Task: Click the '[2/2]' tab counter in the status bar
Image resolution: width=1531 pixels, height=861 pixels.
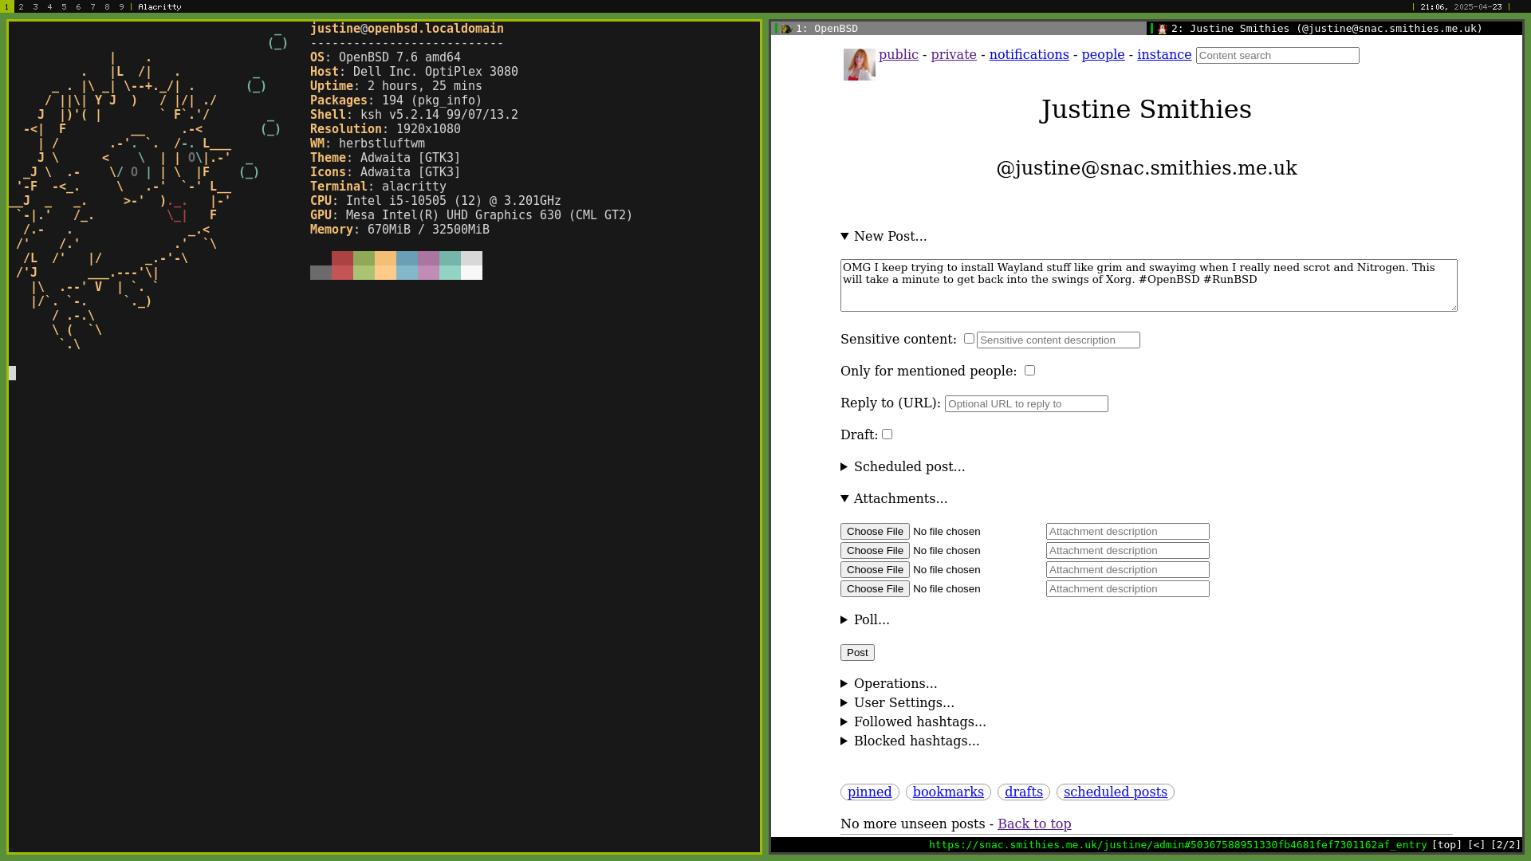Action: point(1505,845)
